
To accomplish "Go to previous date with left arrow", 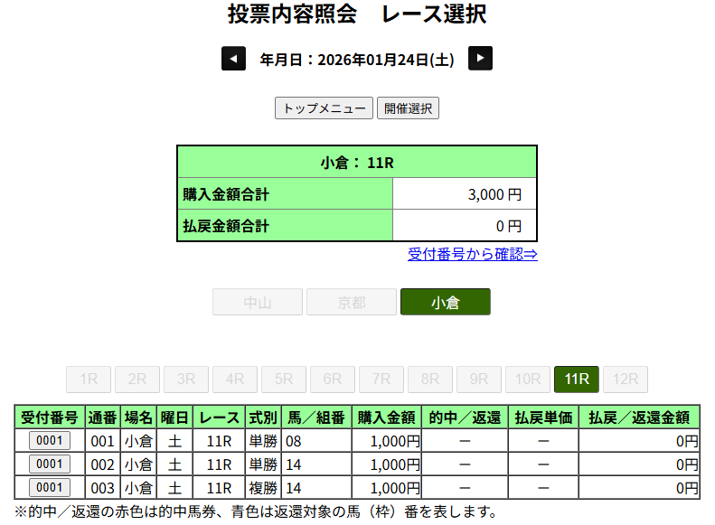I will pos(233,60).
